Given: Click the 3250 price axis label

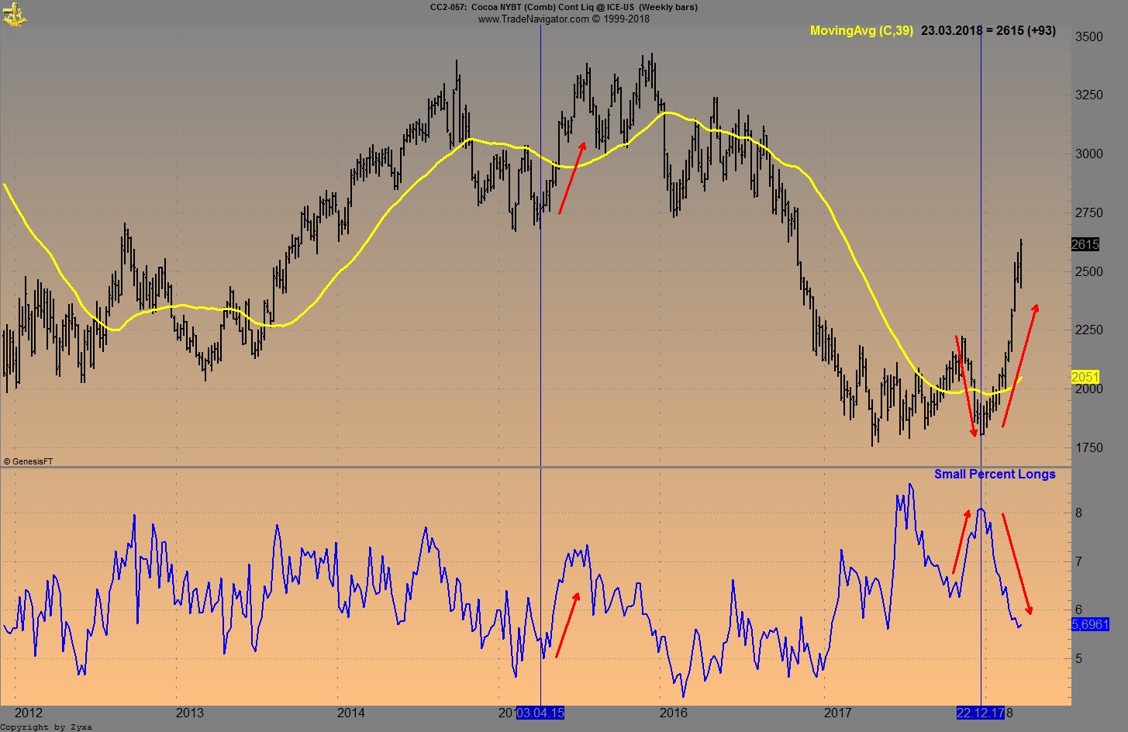Looking at the screenshot, I should pos(1088,95).
